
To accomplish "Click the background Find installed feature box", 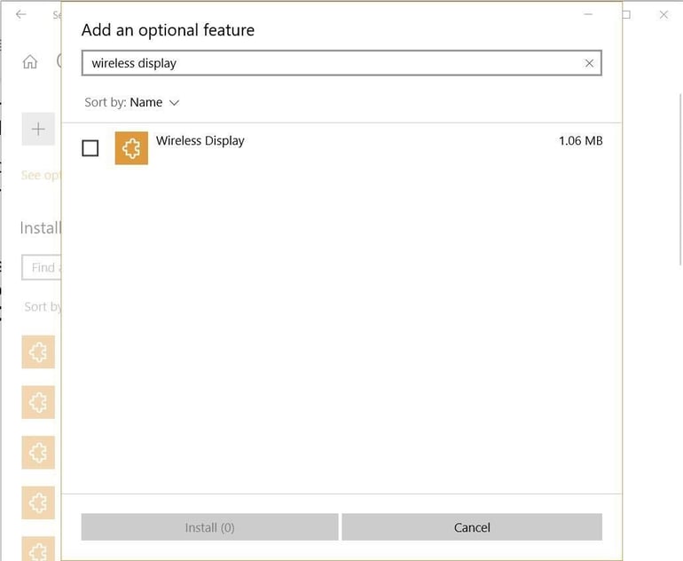I will (x=42, y=267).
